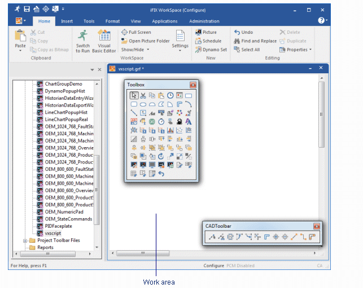Click the green variable (x) icon in Toolbox
The width and height of the screenshot is (363, 288).
coord(152,122)
